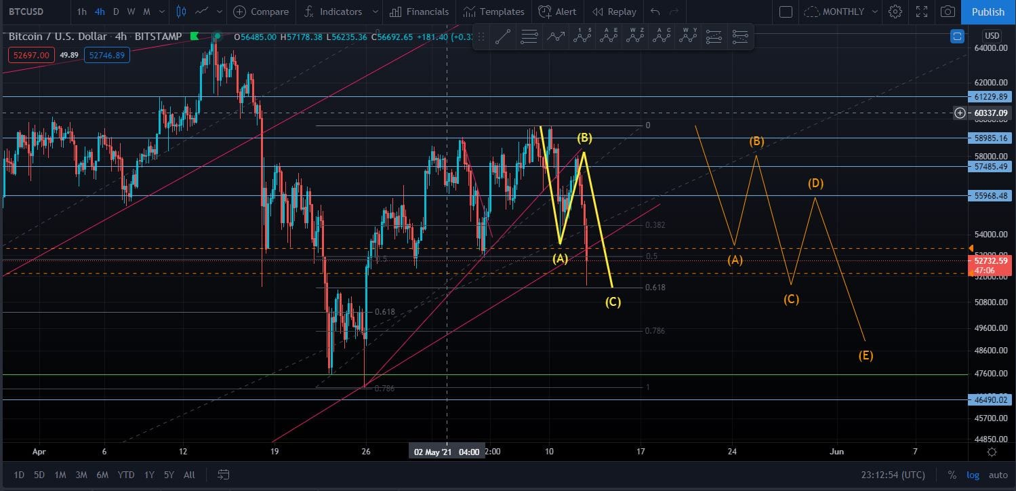
Task: Click the select layout square icon
Action: coord(786,12)
